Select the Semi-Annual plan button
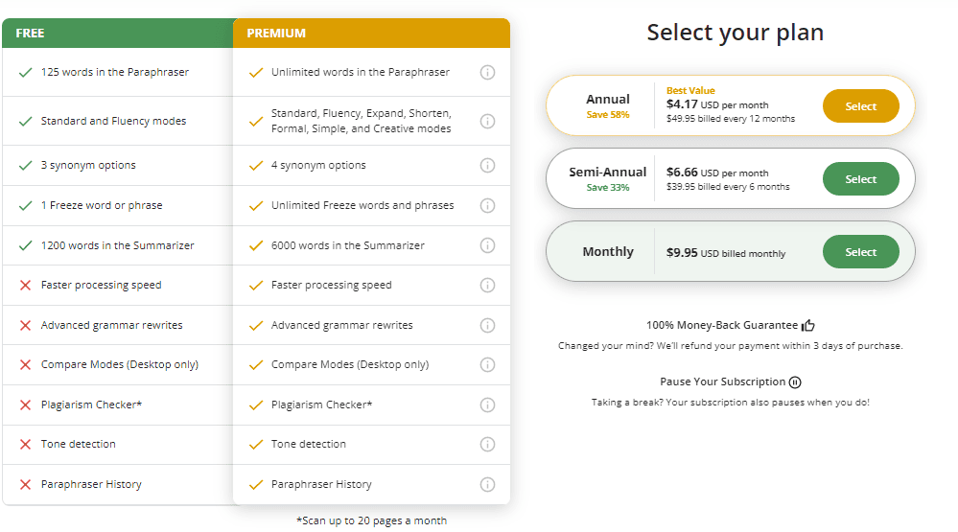958x532 pixels. pos(860,179)
